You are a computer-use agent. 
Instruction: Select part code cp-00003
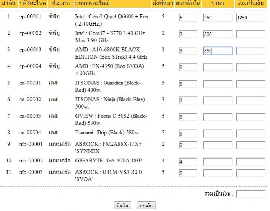(30, 50)
